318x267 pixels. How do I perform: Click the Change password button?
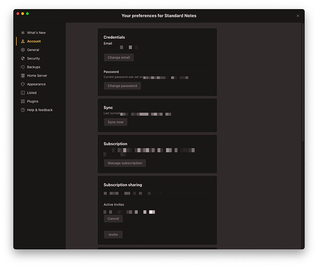pos(122,86)
